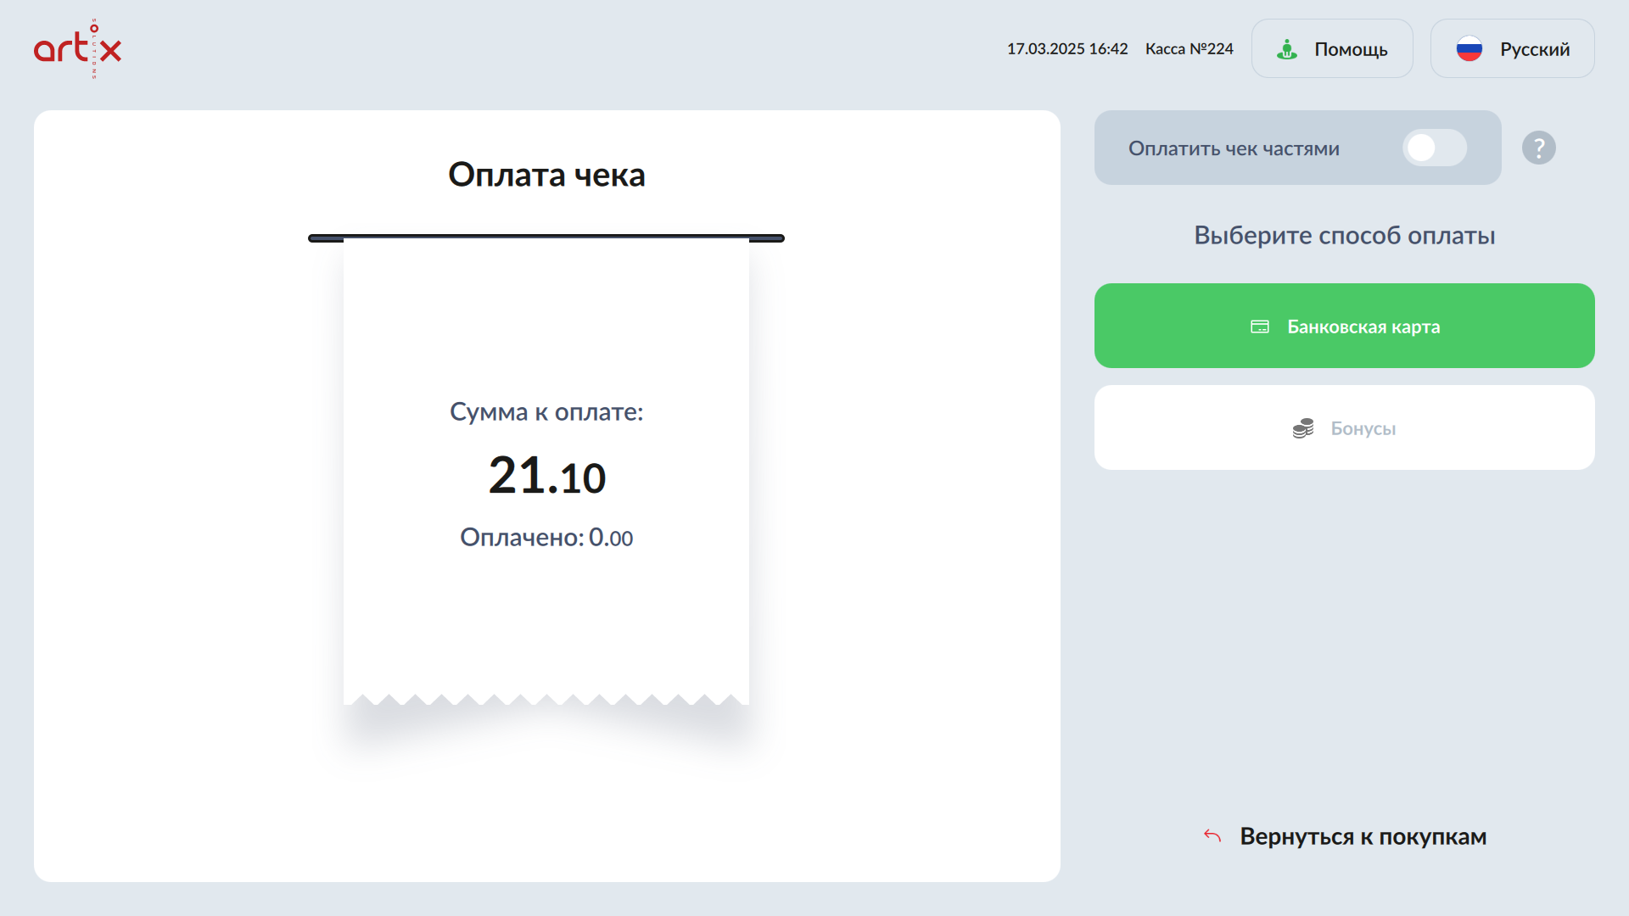The width and height of the screenshot is (1629, 916).
Task: Click the question mark help icon
Action: pyautogui.click(x=1538, y=148)
